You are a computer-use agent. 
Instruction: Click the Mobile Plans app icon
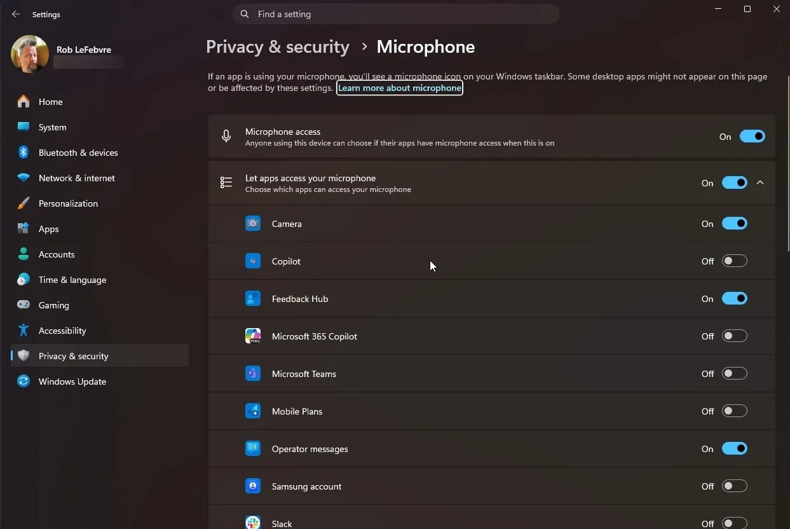(253, 411)
